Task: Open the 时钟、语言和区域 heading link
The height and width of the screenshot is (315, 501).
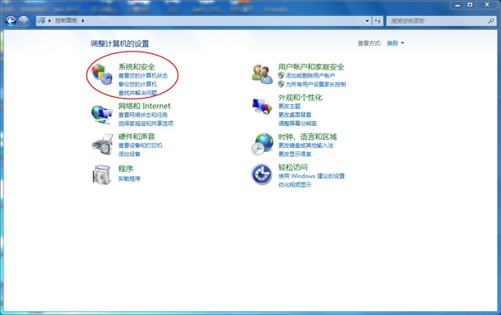Action: coord(307,136)
